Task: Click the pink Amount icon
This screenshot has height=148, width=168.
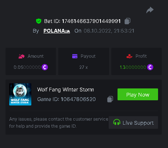Action: (x=21, y=56)
